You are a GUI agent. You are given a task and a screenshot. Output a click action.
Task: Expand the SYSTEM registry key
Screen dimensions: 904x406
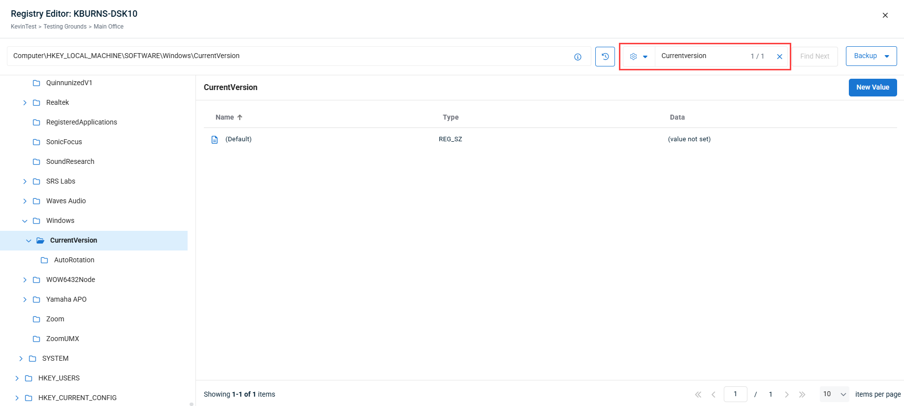[x=21, y=359]
